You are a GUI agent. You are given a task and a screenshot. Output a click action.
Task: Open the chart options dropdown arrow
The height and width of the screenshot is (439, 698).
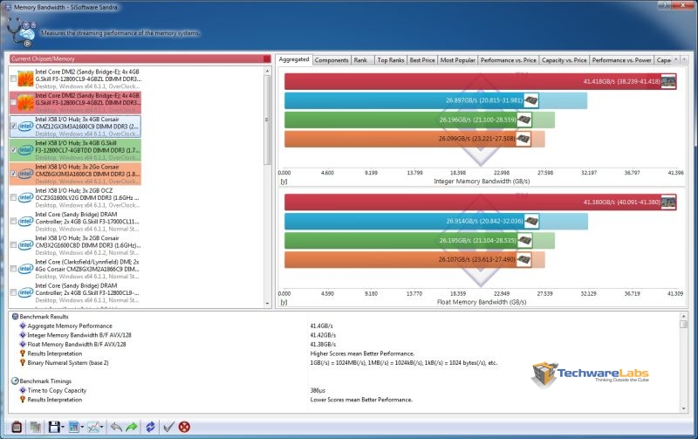click(82, 428)
